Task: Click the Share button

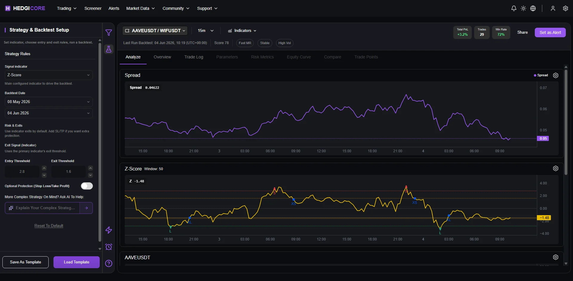Action: (x=523, y=32)
